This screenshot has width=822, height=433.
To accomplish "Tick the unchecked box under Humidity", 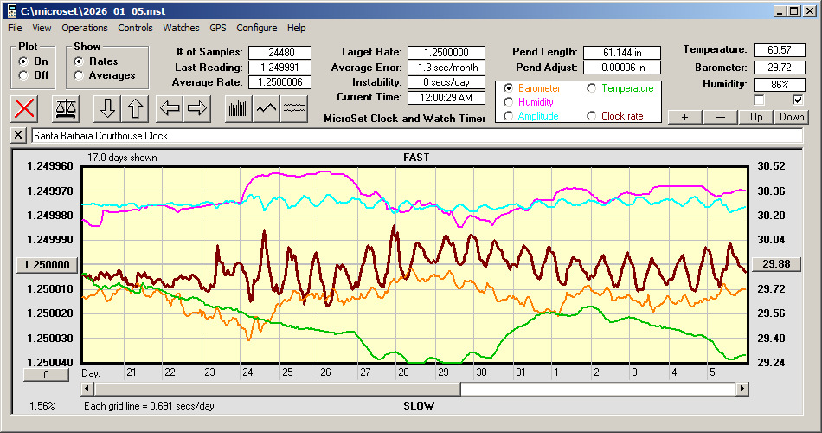I will (759, 100).
